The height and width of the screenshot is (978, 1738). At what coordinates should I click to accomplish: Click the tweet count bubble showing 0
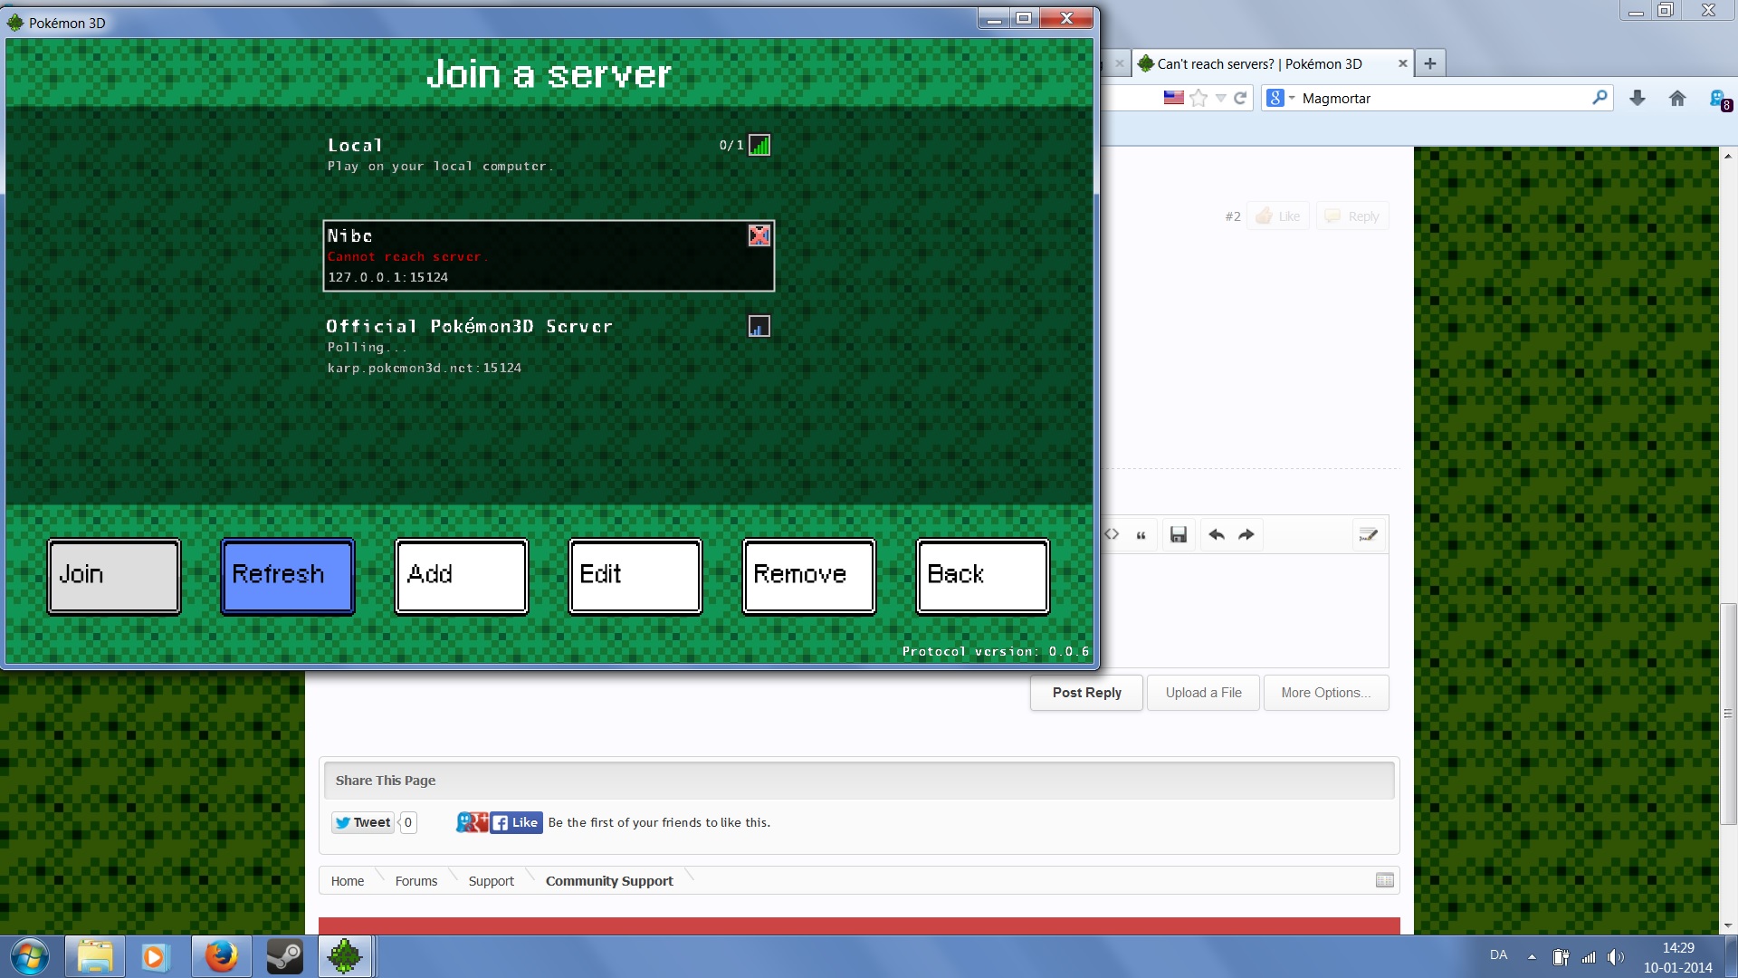click(x=408, y=822)
